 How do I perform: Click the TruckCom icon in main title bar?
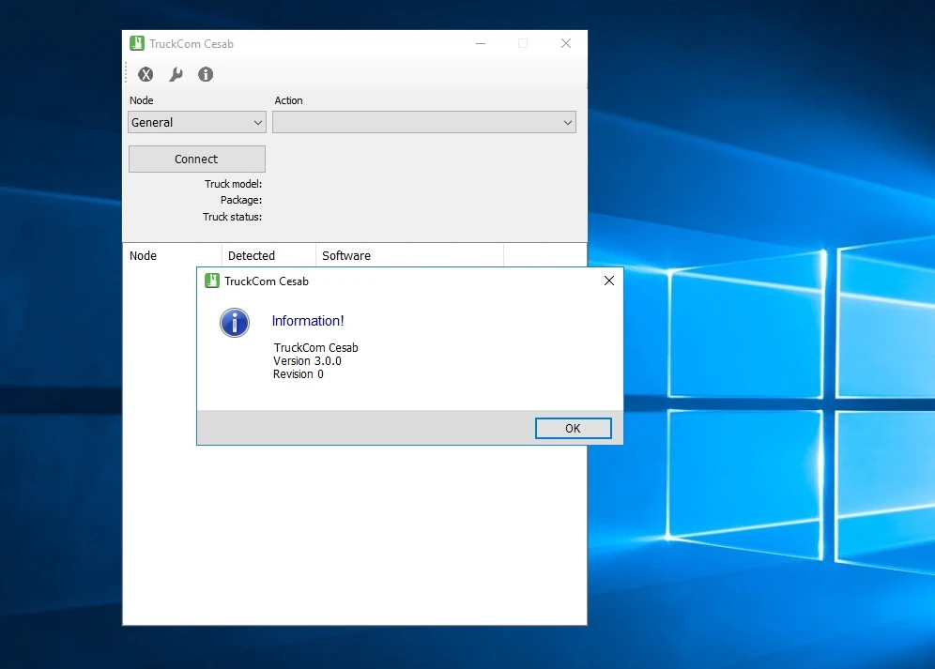pos(137,43)
